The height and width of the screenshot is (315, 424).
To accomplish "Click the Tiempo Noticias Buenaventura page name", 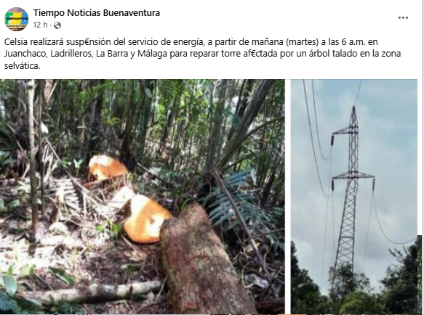I will pos(97,12).
